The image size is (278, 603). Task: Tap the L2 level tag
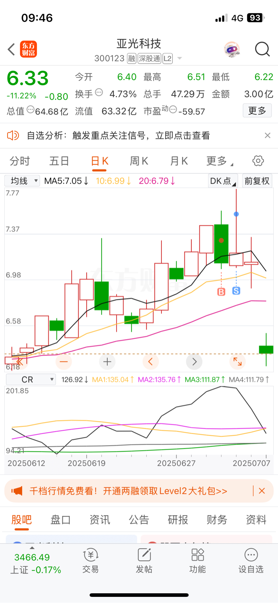168,58
